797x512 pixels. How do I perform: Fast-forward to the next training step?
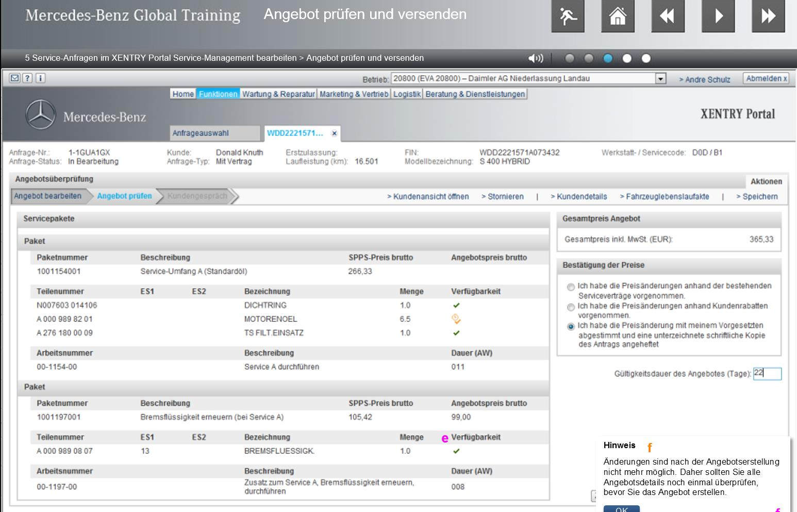pyautogui.click(x=768, y=16)
